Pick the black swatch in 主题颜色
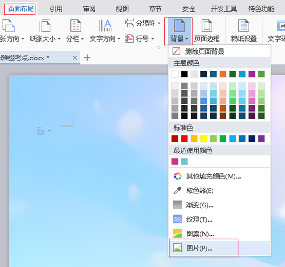The height and width of the screenshot is (267, 285). [x=184, y=74]
